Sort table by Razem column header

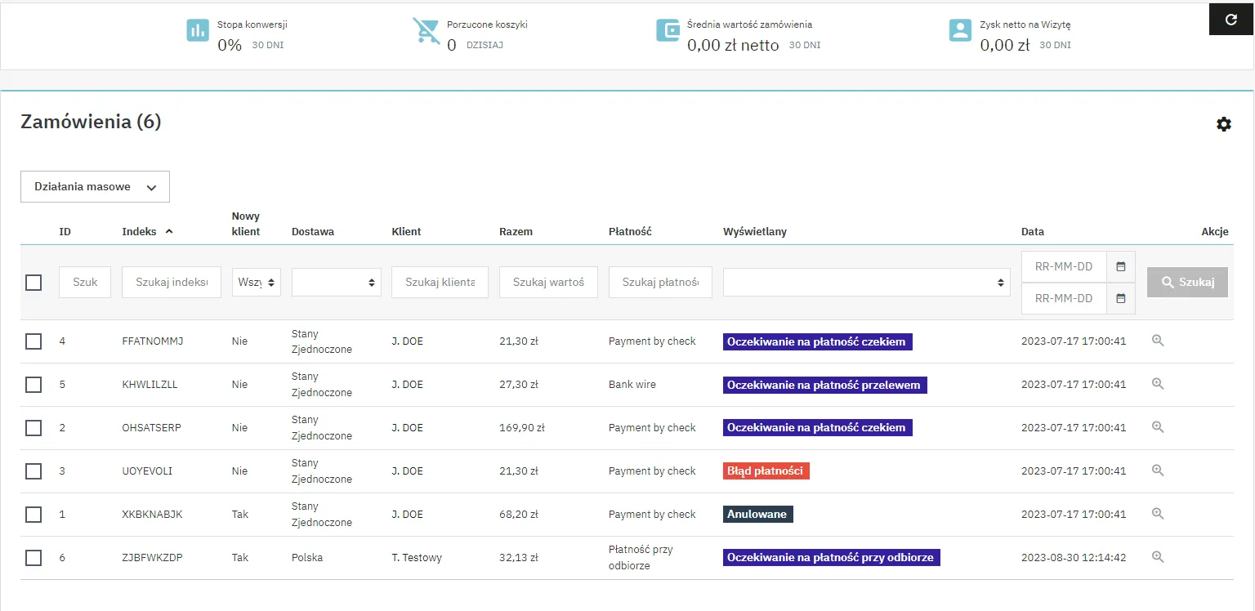[x=516, y=232]
